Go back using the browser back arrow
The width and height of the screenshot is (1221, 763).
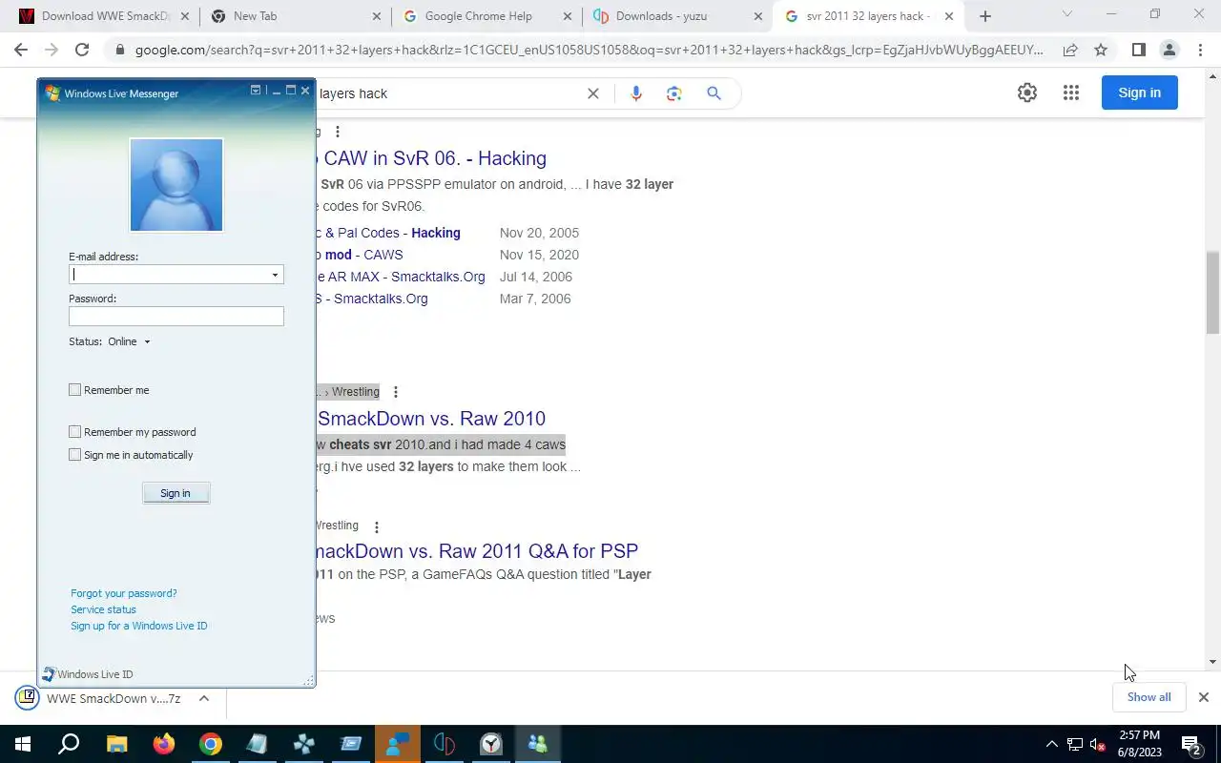click(21, 50)
